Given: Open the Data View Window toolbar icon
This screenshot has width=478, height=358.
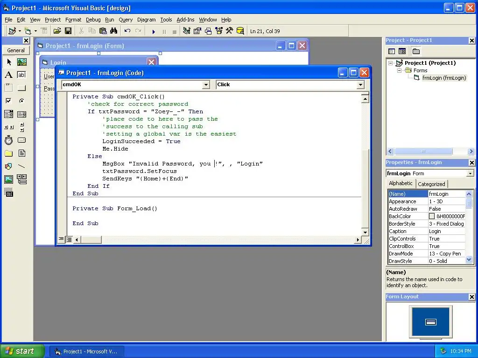Looking at the screenshot, I should click(x=240, y=31).
